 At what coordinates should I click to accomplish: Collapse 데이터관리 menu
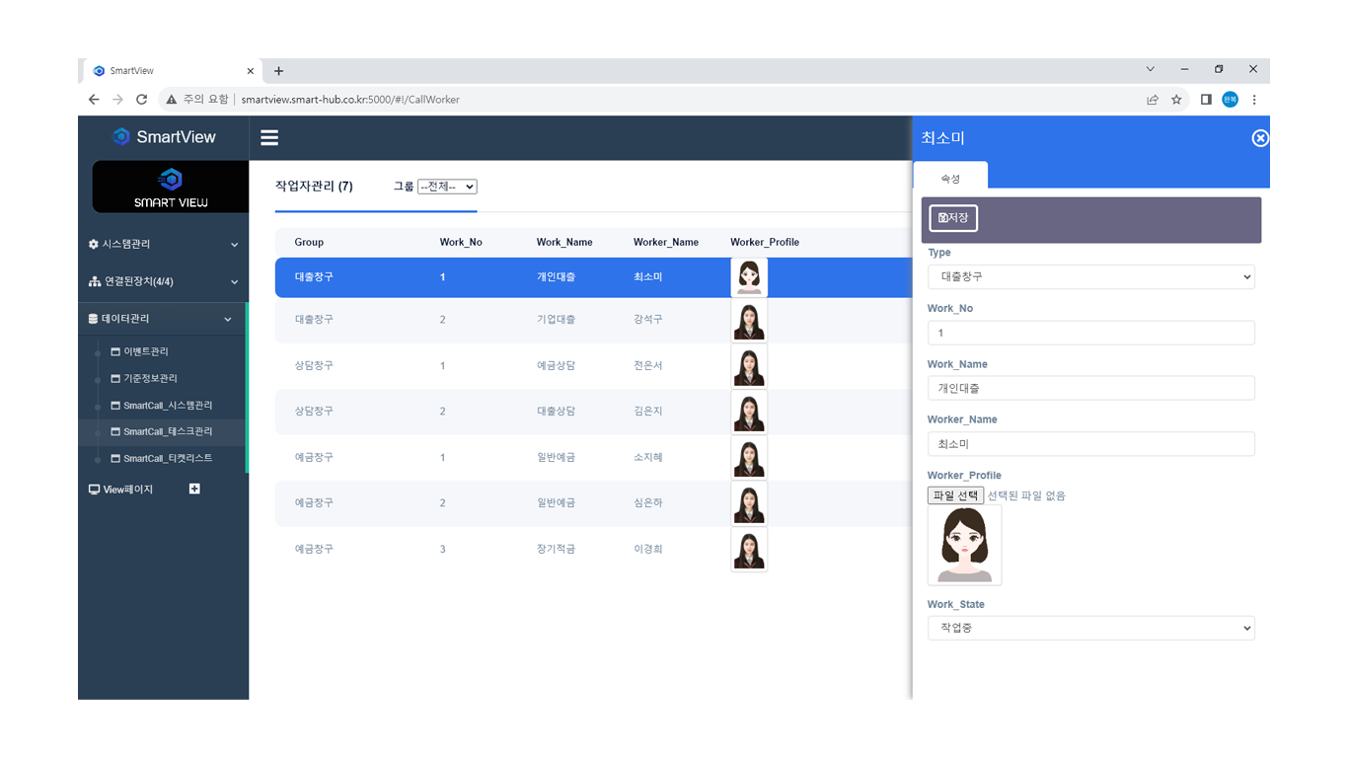tap(163, 319)
